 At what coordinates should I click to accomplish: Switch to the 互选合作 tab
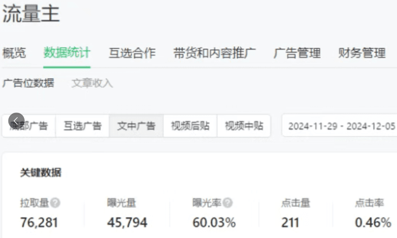[132, 53]
